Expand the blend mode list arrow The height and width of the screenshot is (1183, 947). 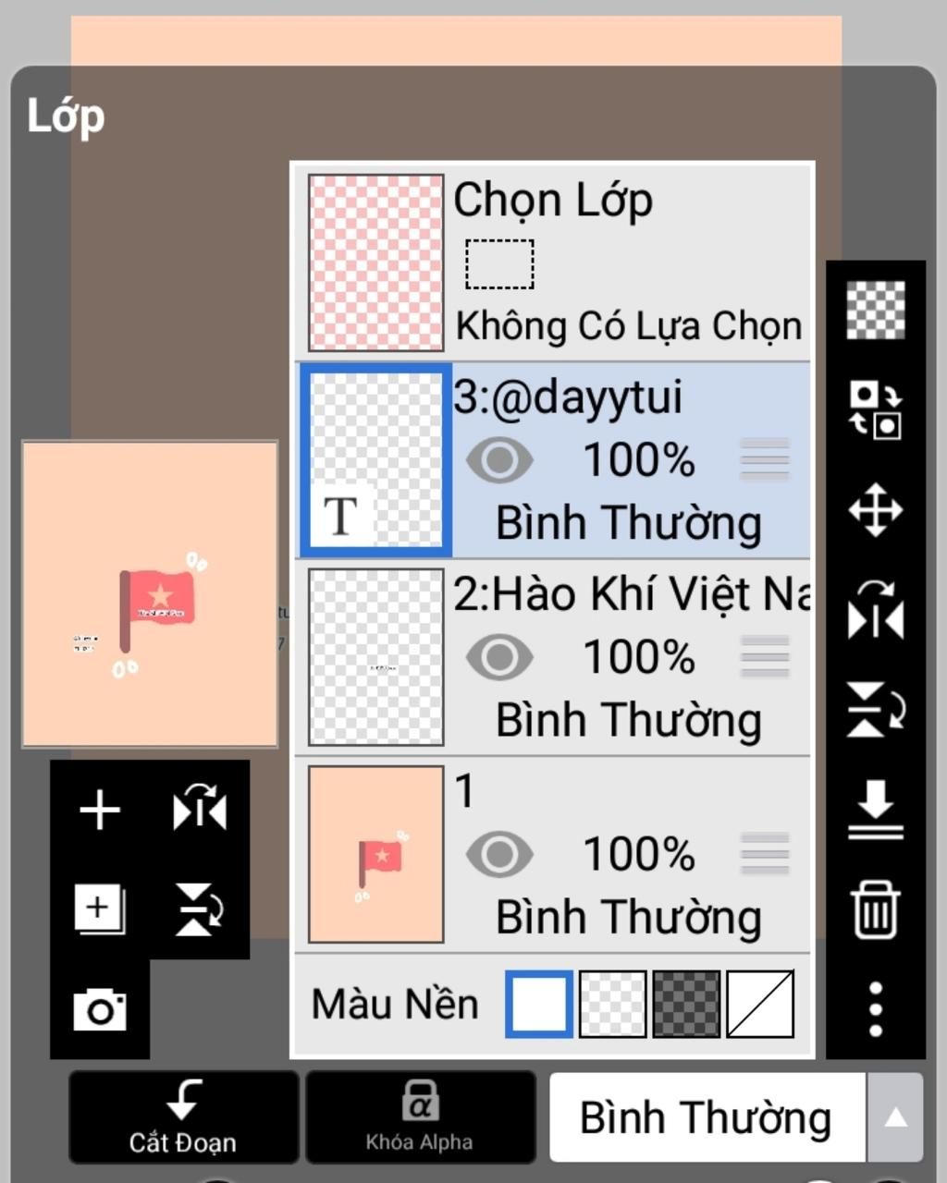(x=895, y=1117)
